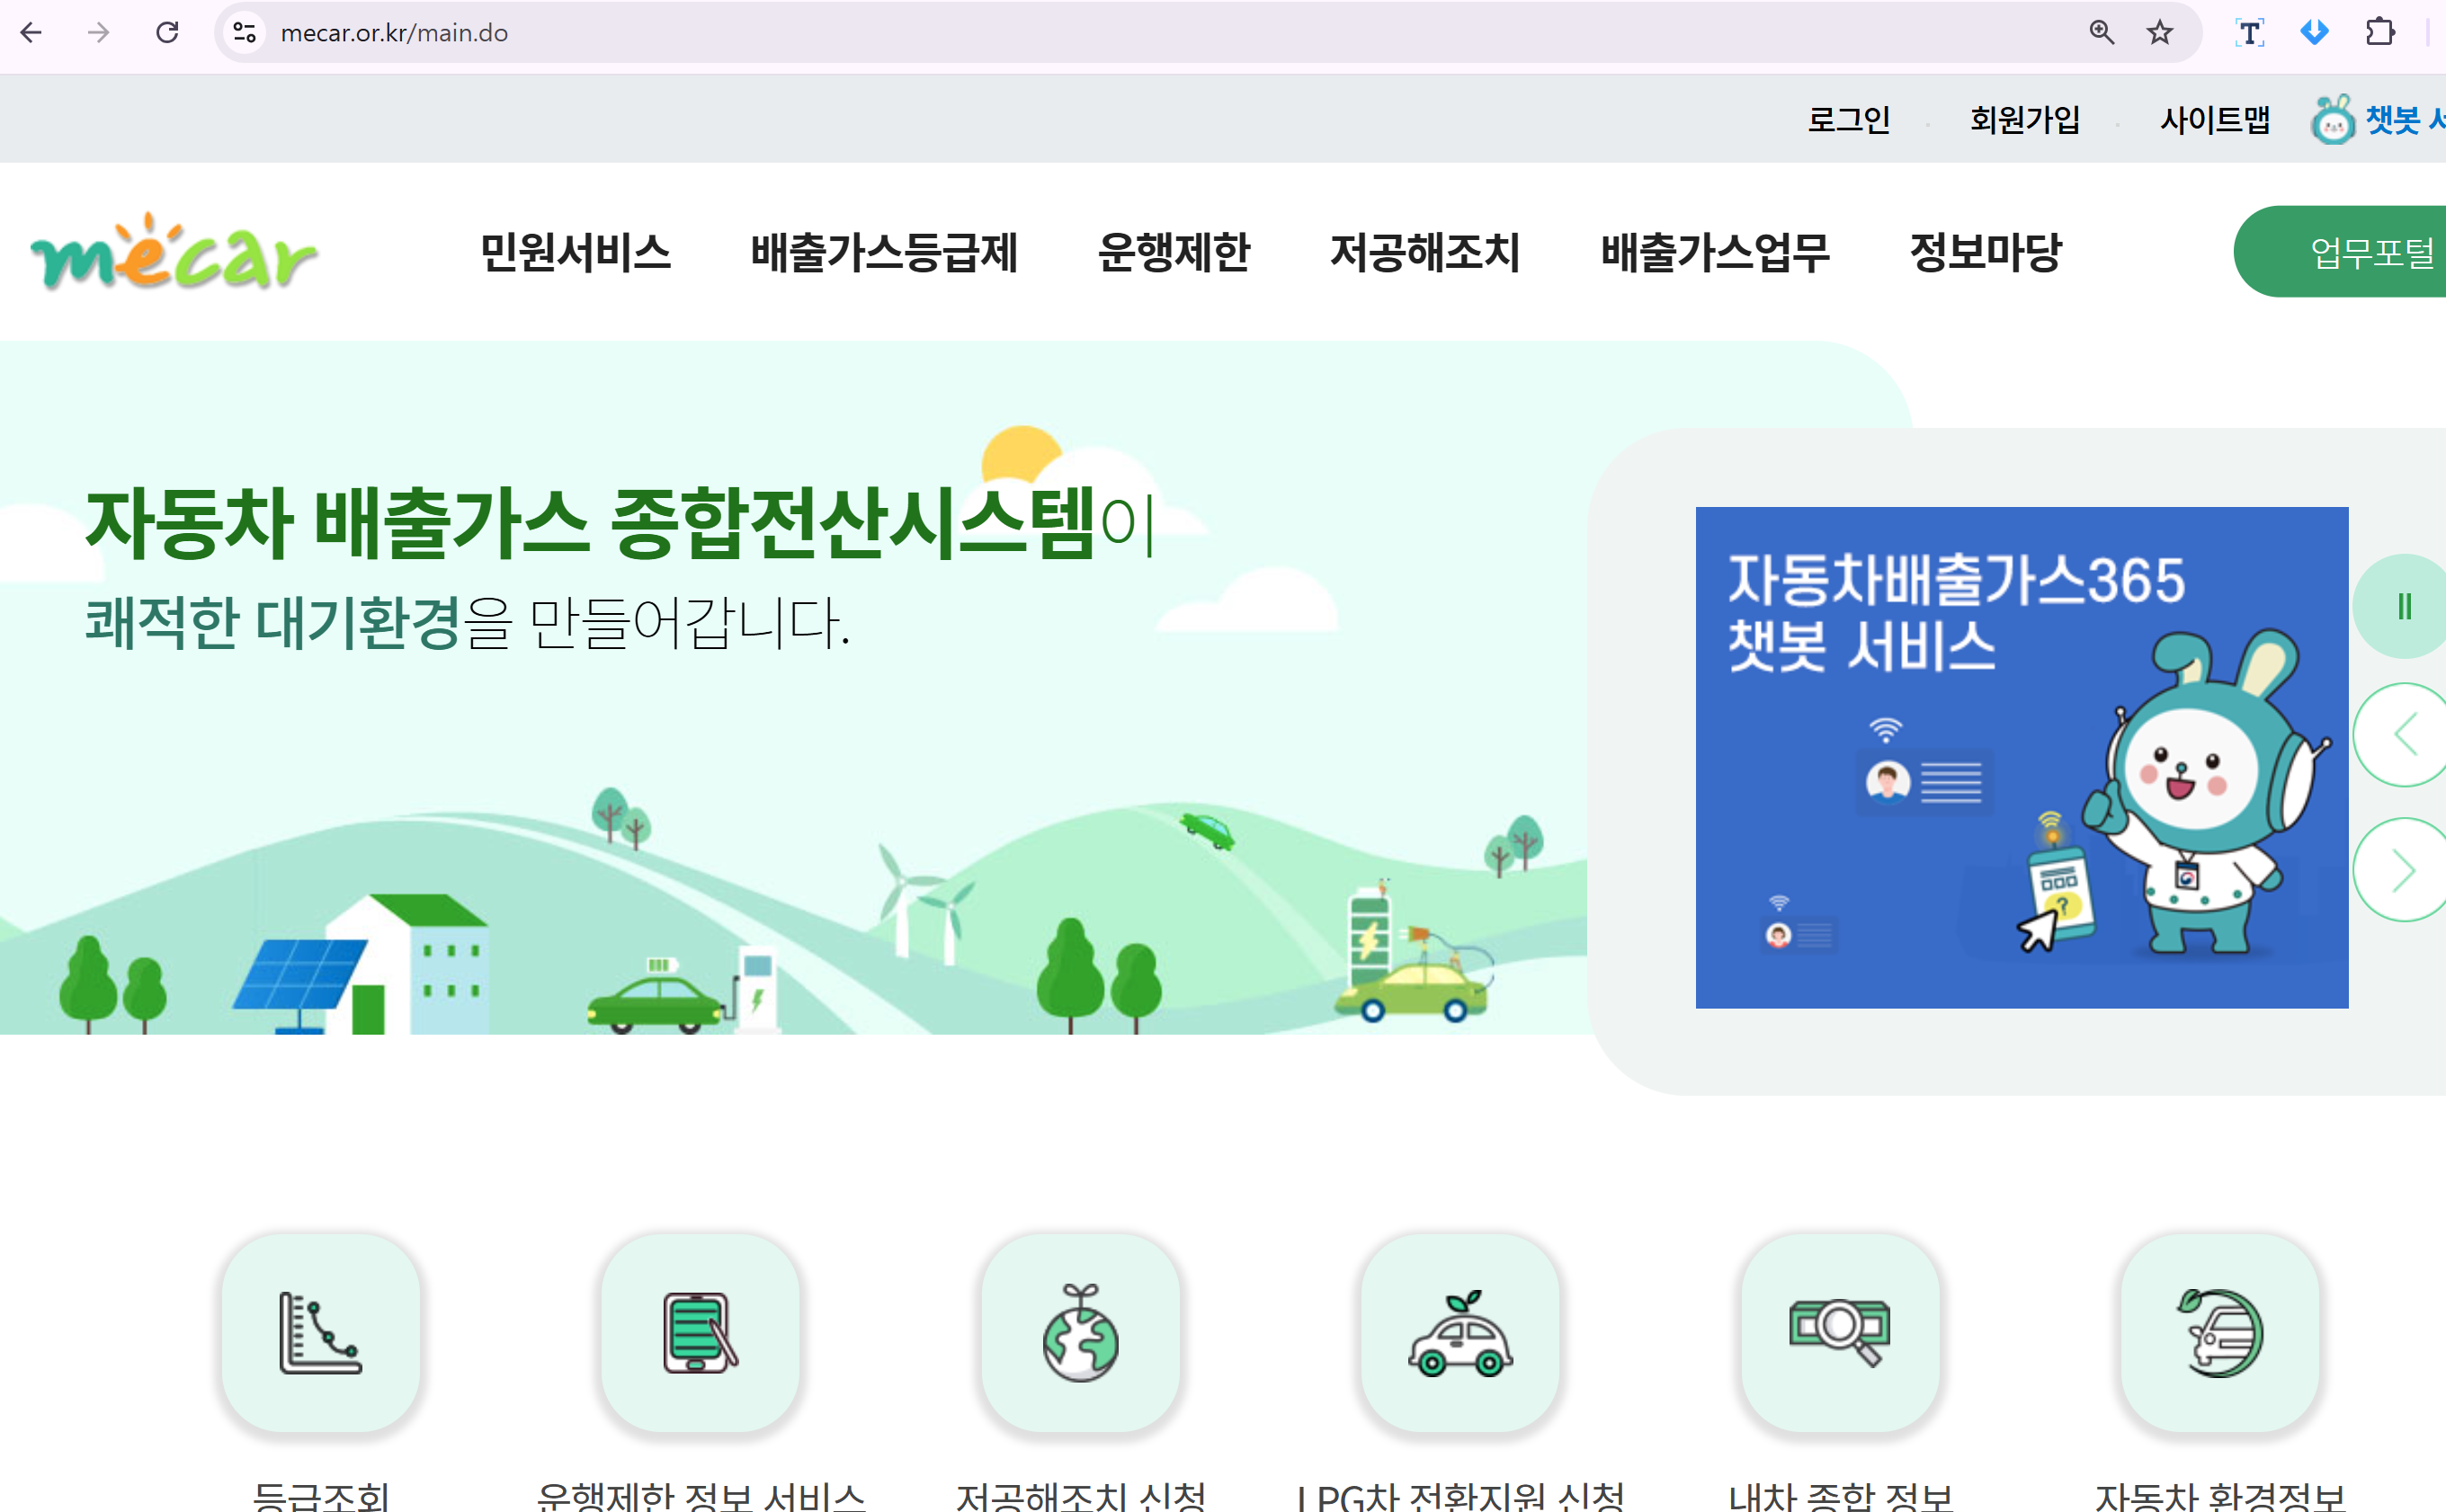Open the 자동차 환경정보 car icon
The width and height of the screenshot is (2446, 1512).
pos(2220,1333)
